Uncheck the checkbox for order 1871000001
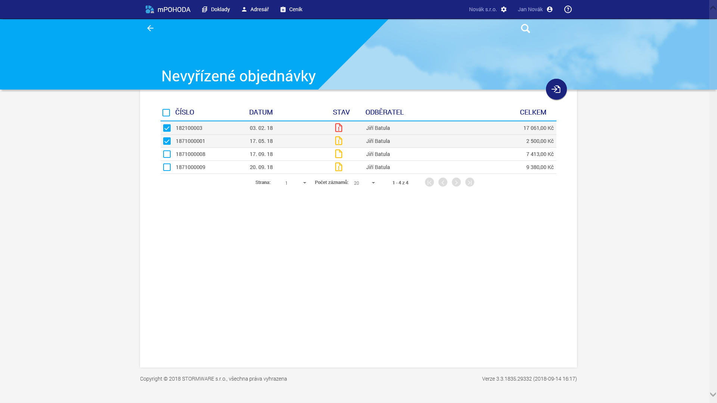 (167, 141)
